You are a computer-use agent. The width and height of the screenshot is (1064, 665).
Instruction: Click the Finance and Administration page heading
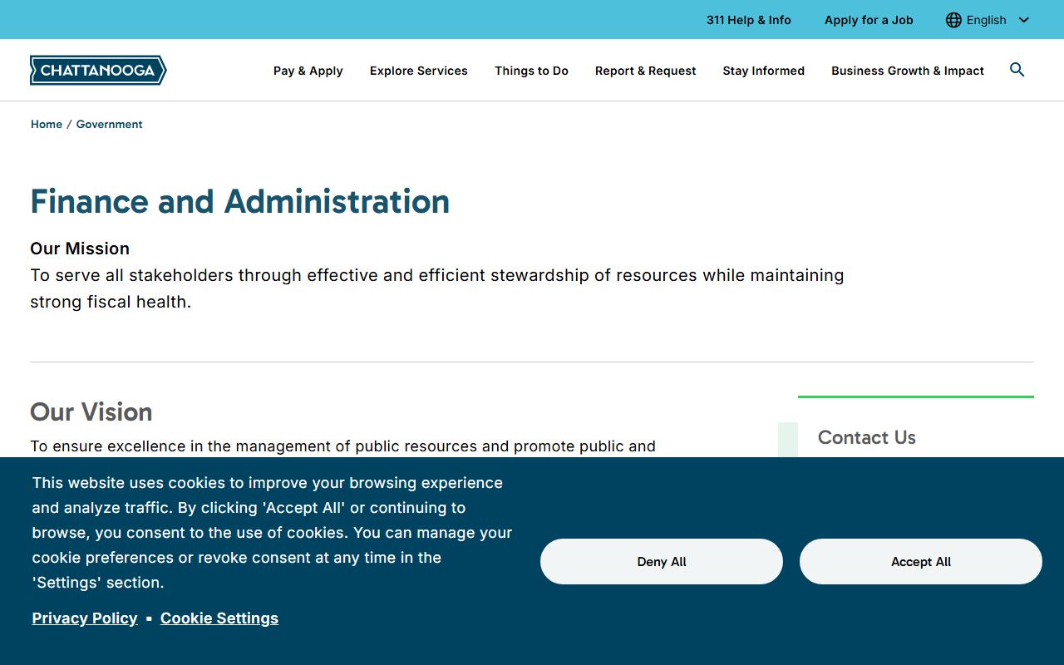coord(239,201)
